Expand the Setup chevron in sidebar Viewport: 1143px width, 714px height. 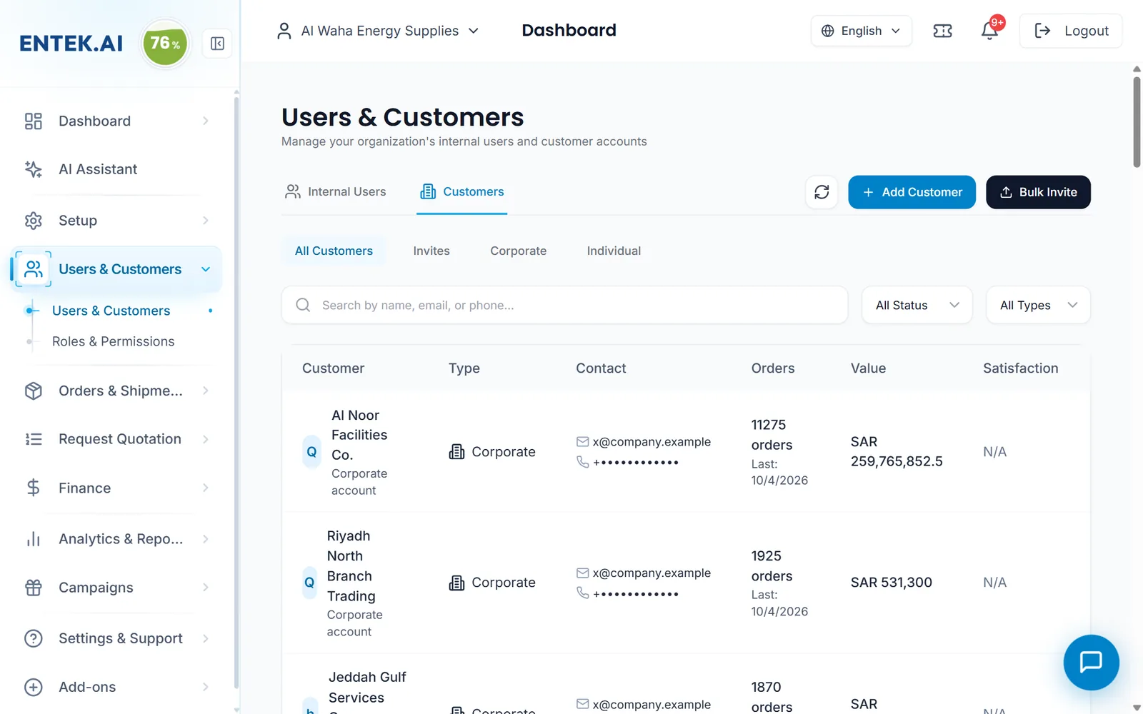coord(206,221)
